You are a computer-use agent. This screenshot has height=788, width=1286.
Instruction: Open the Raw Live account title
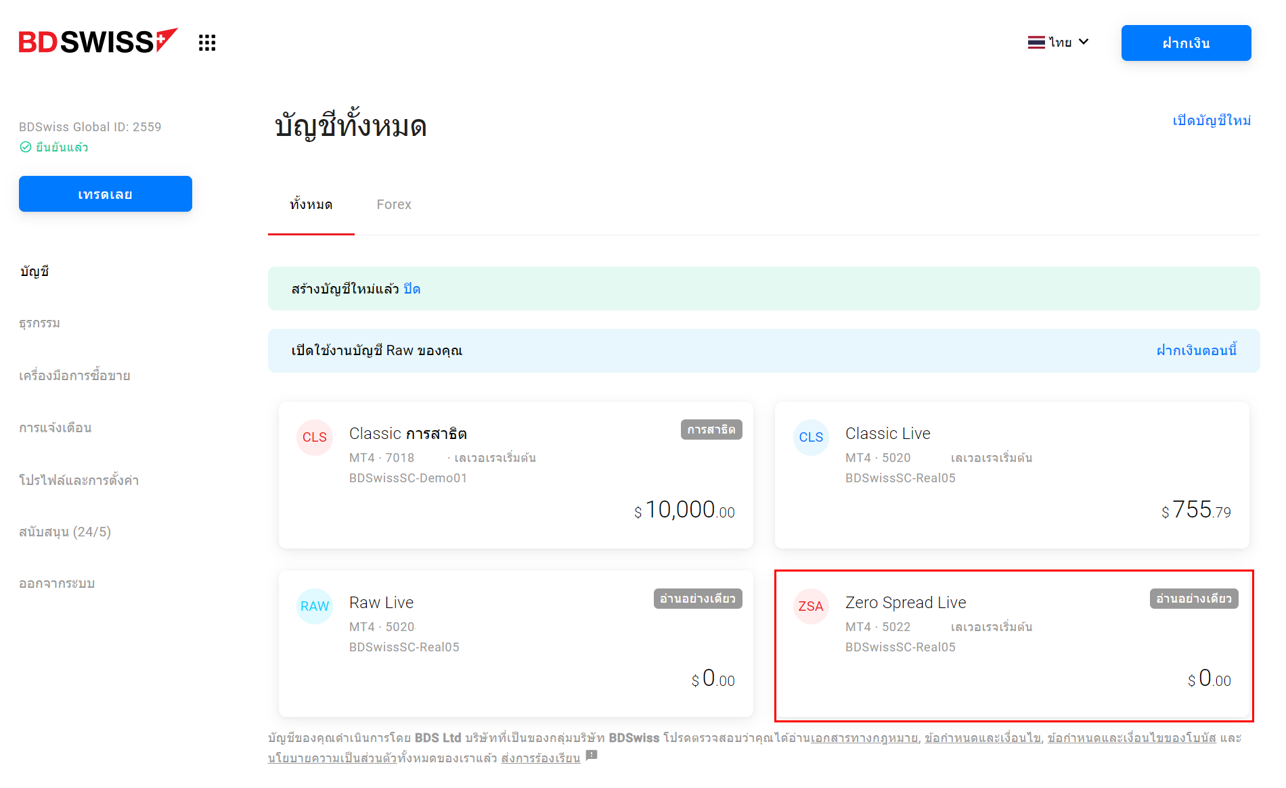coord(381,603)
